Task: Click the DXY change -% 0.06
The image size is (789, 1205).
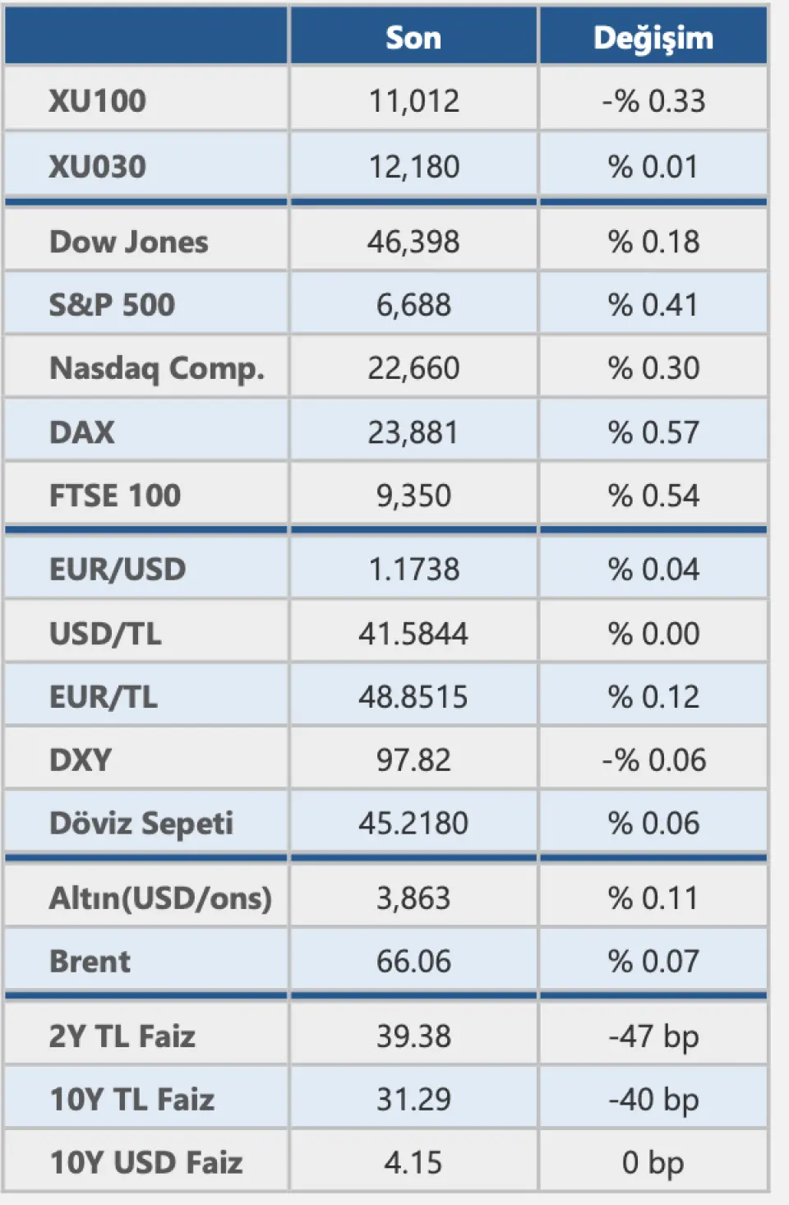Action: [x=653, y=760]
